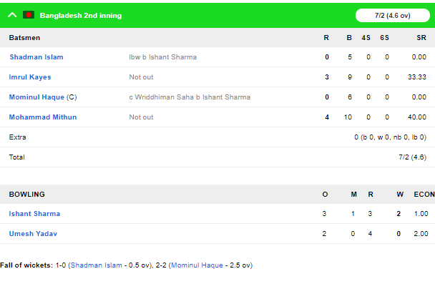Click the Bangladesh flag icon
The width and height of the screenshot is (435, 284).
(x=29, y=15)
